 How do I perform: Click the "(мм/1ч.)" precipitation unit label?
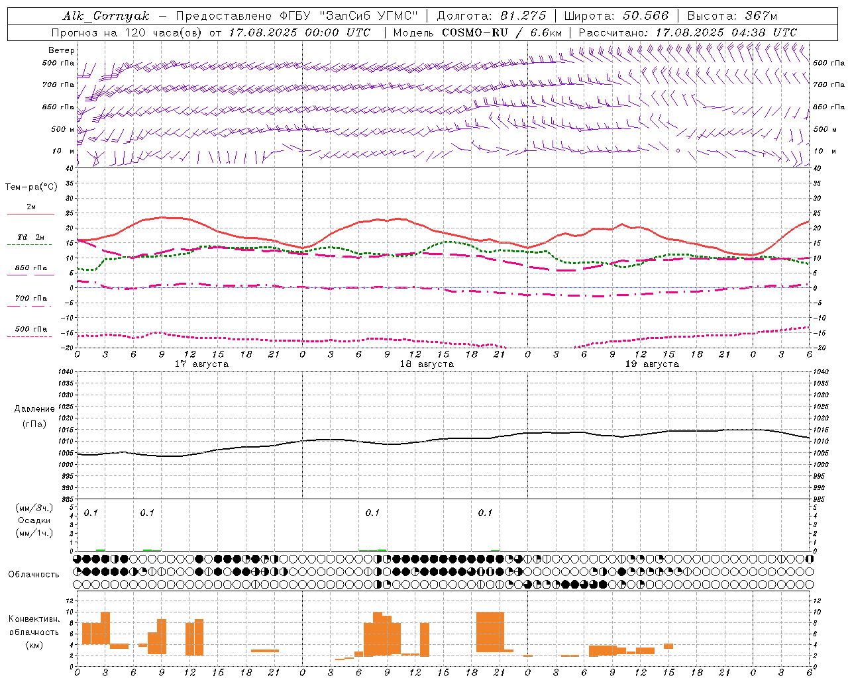point(34,533)
